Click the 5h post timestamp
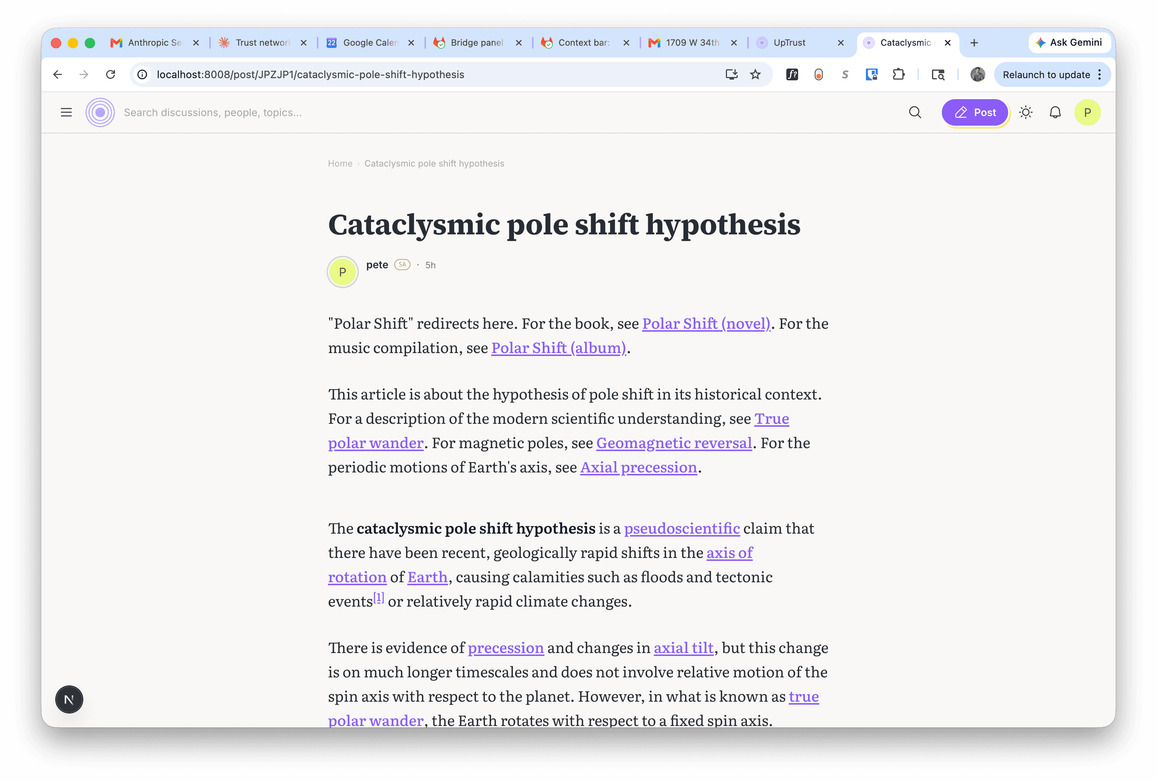 tap(430, 265)
